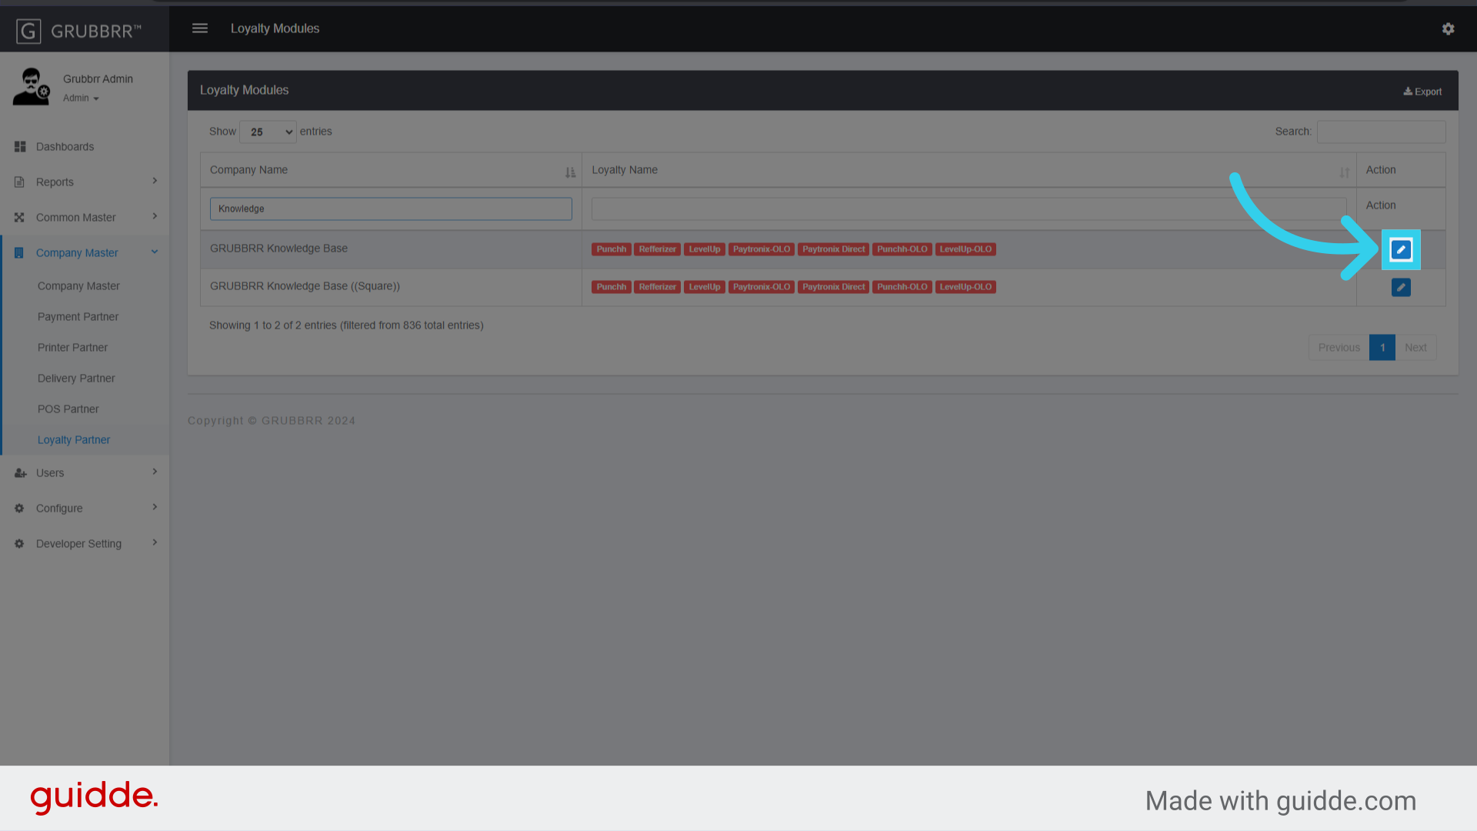Click the Loyalty Modules panel heading
The height and width of the screenshot is (831, 1477).
pos(245,90)
